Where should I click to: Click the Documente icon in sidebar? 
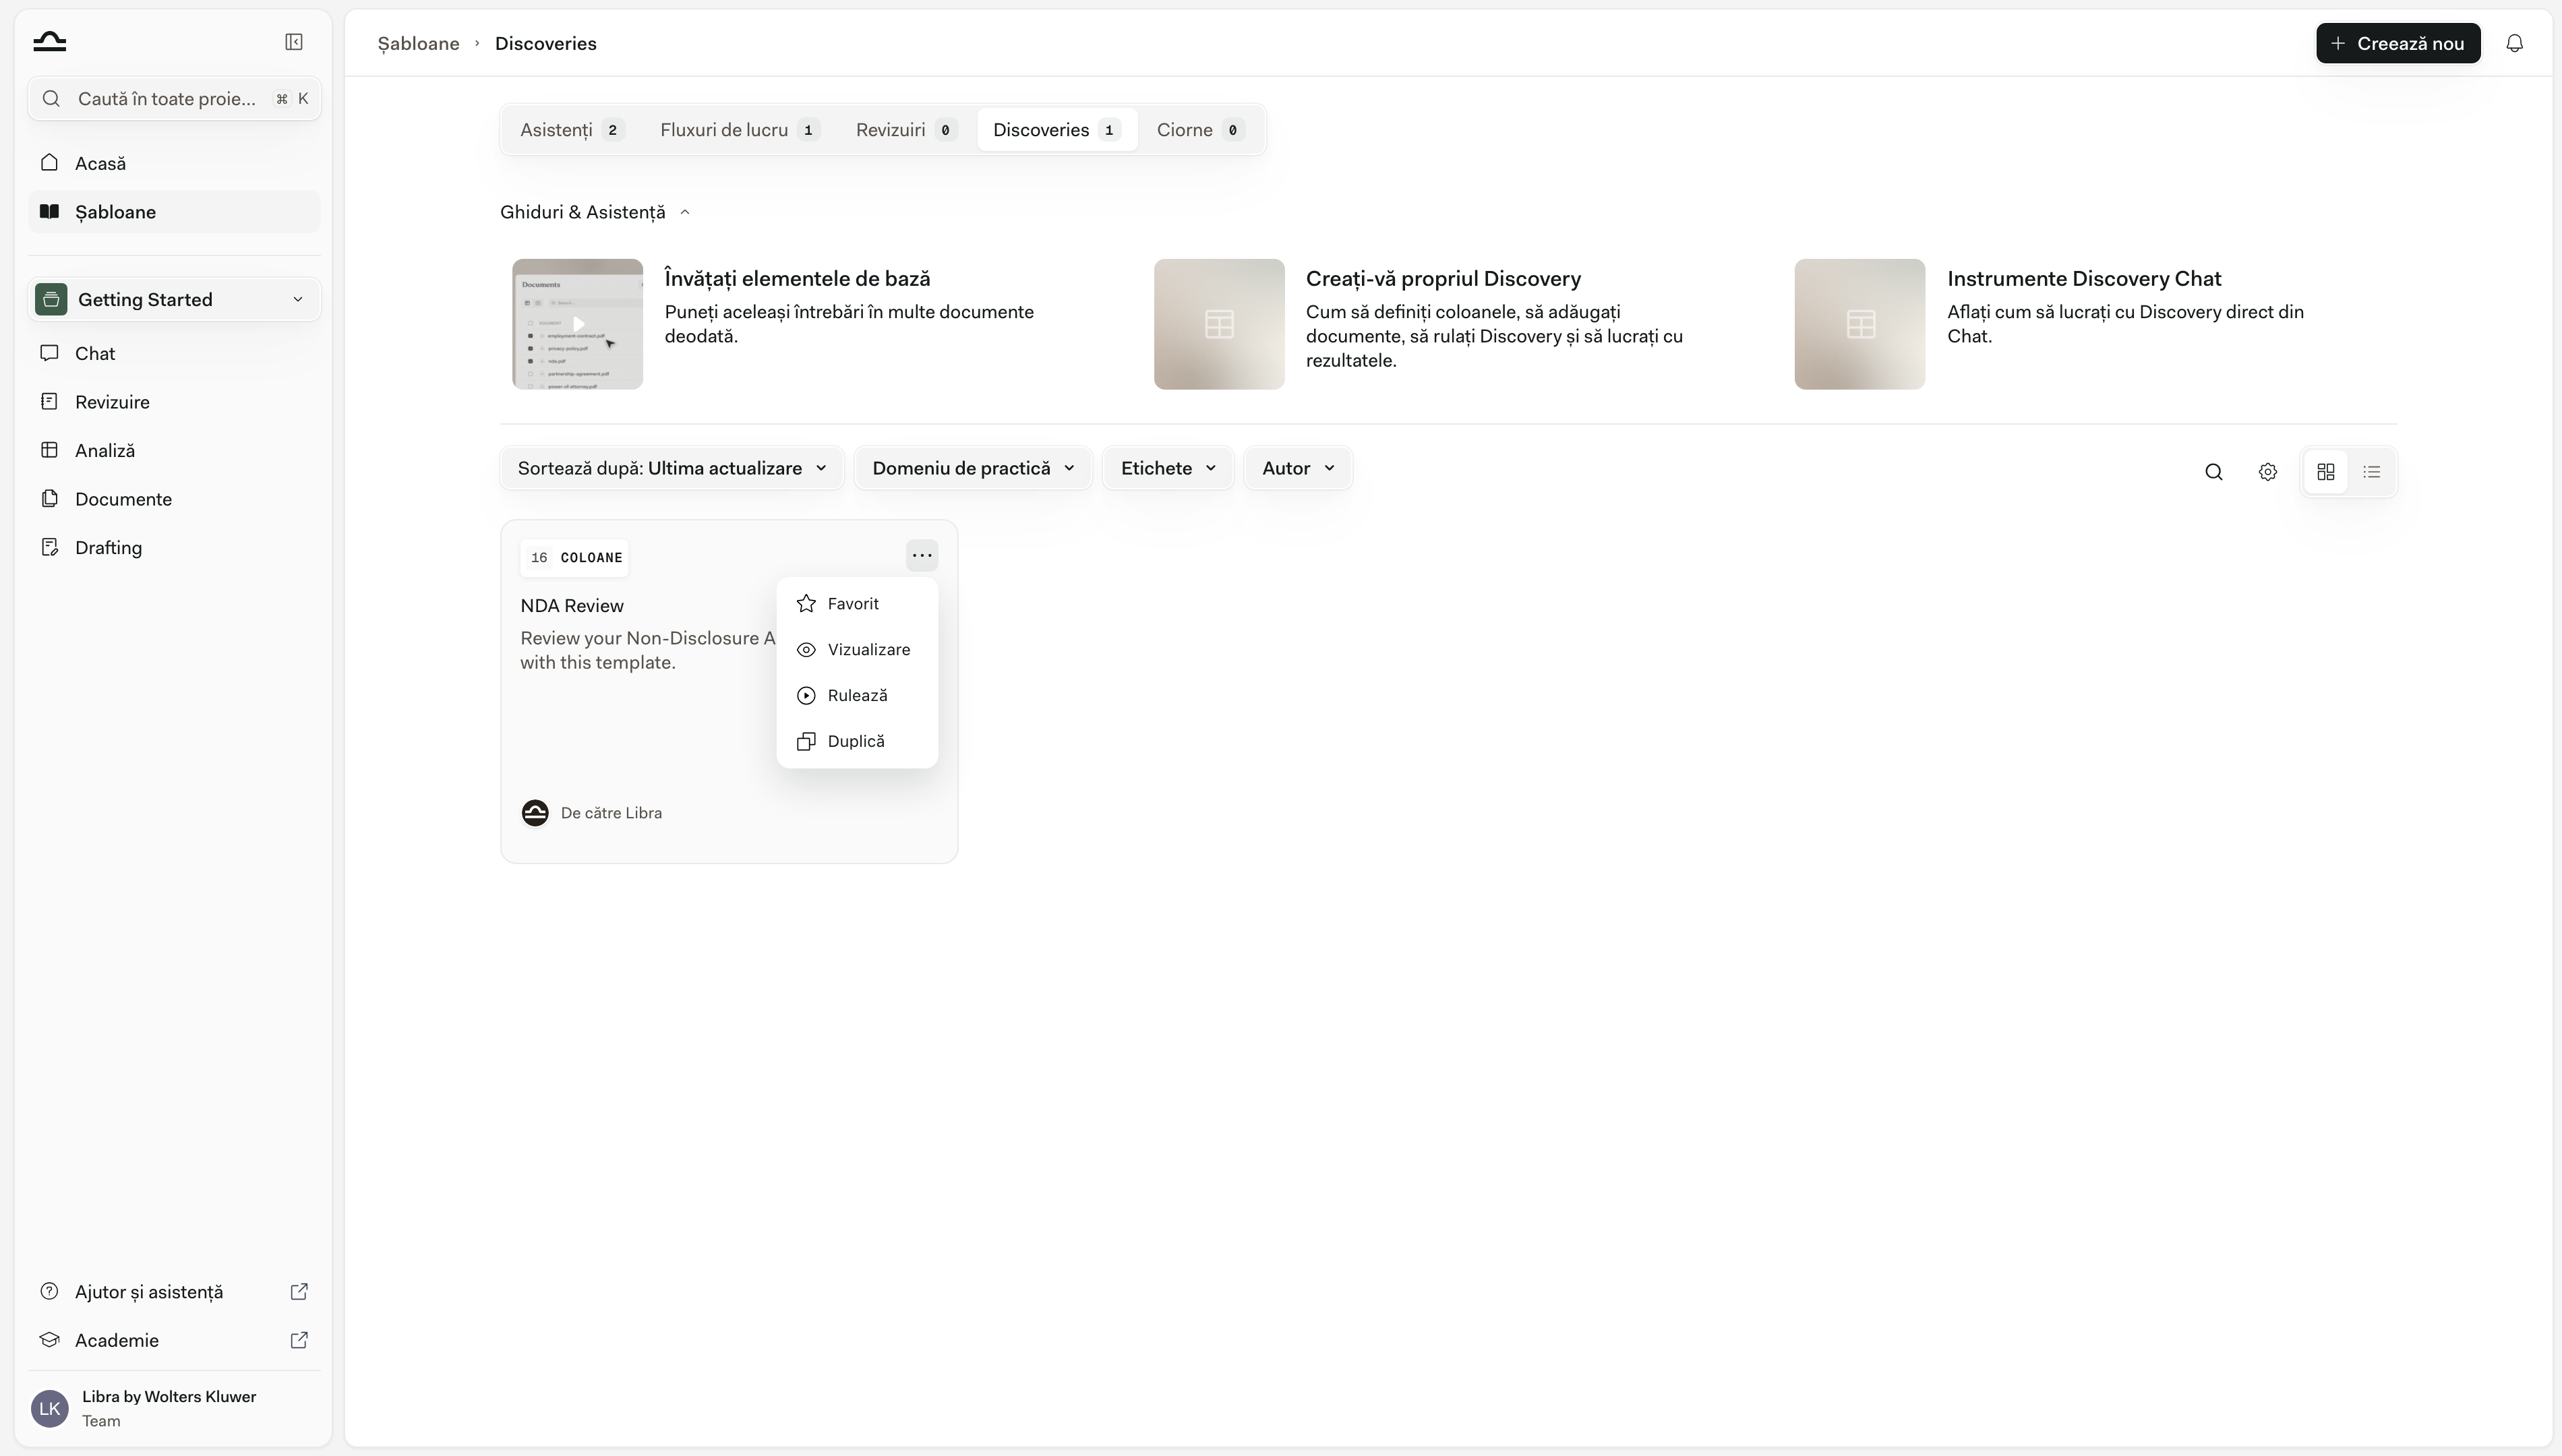click(x=49, y=498)
